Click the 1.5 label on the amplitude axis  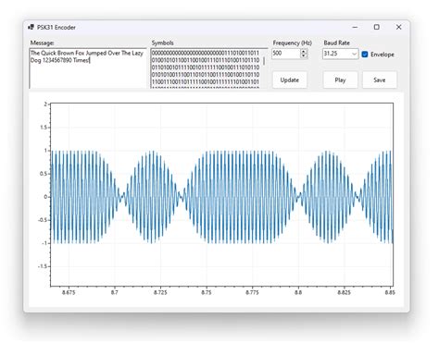tap(44, 128)
